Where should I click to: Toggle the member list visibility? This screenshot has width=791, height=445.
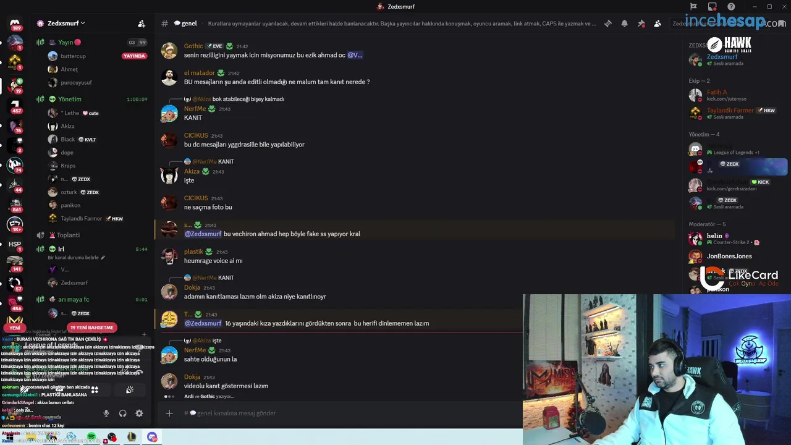pos(658,23)
